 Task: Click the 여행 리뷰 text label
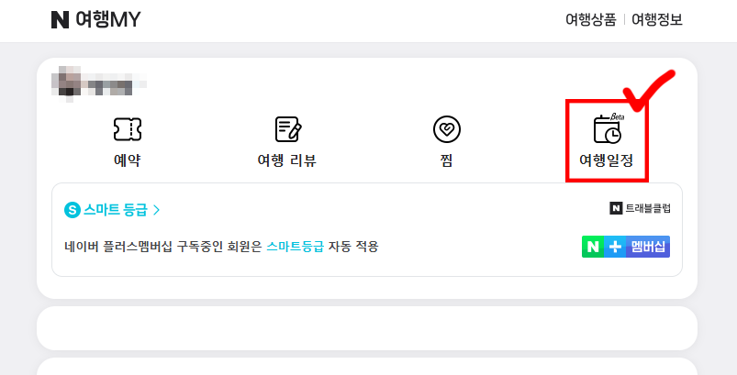288,161
